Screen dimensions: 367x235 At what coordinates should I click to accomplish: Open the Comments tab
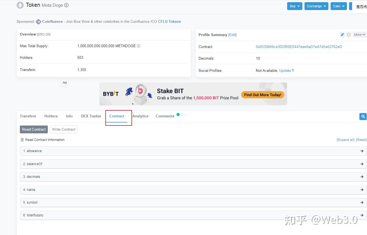tap(165, 116)
